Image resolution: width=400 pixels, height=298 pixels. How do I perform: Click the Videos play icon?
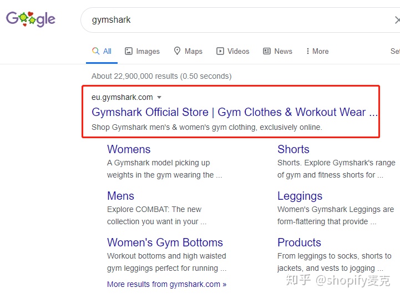(x=220, y=51)
